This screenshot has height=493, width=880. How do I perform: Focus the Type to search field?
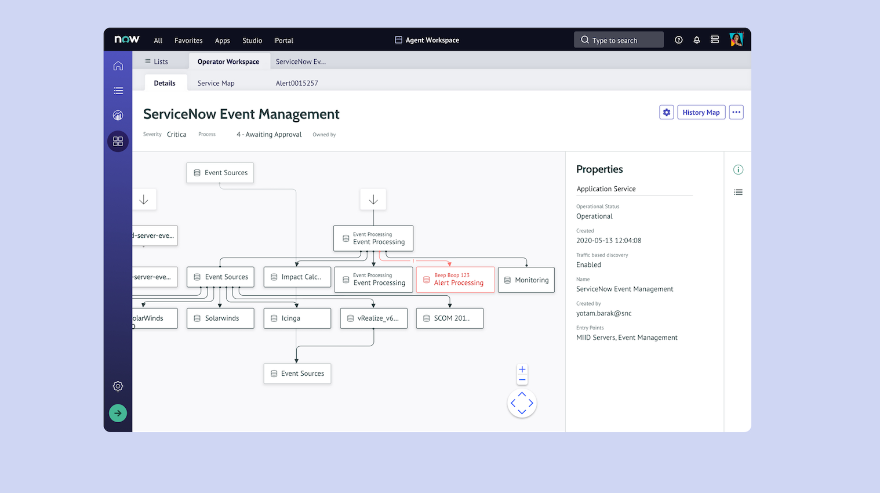point(619,40)
